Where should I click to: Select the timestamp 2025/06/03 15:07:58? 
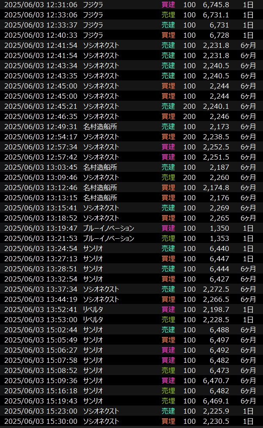pos(41,361)
